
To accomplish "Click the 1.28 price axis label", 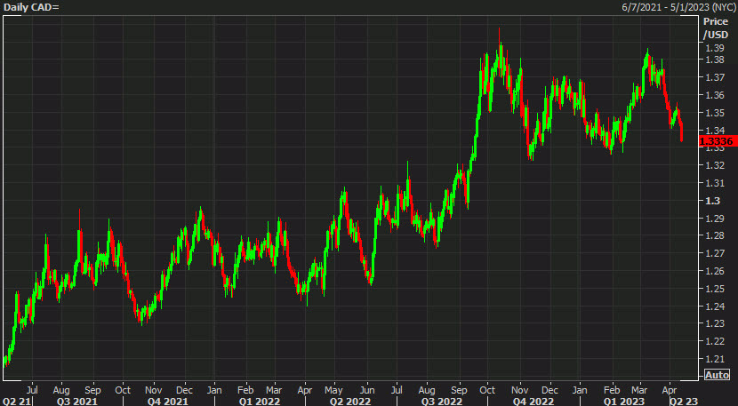I will 715,235.
